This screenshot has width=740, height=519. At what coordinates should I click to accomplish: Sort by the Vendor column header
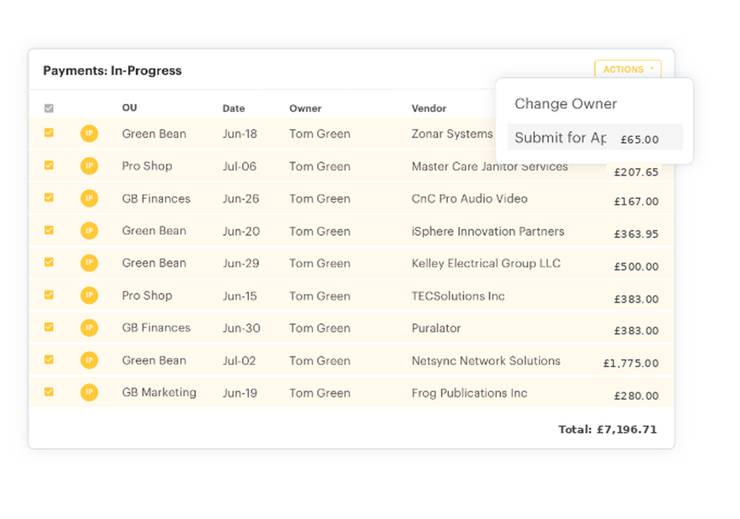[429, 108]
